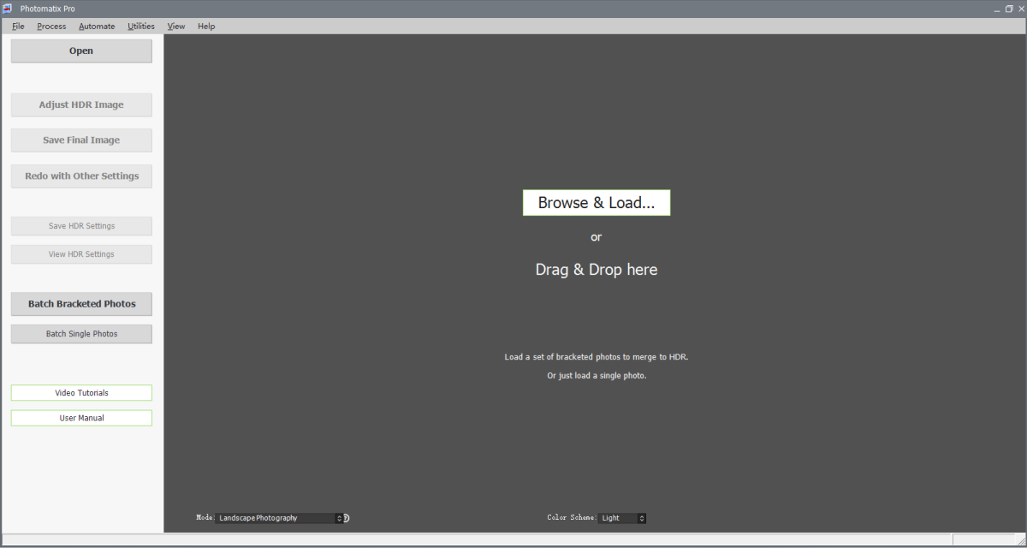Click Batch Bracketed Photos button
The image size is (1027, 548).
81,304
